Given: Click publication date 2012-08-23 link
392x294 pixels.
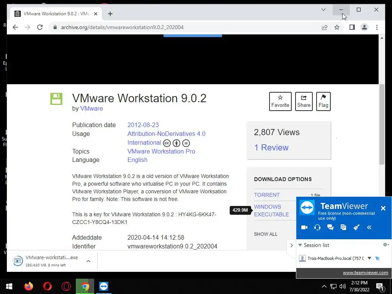Looking at the screenshot, I should point(143,125).
